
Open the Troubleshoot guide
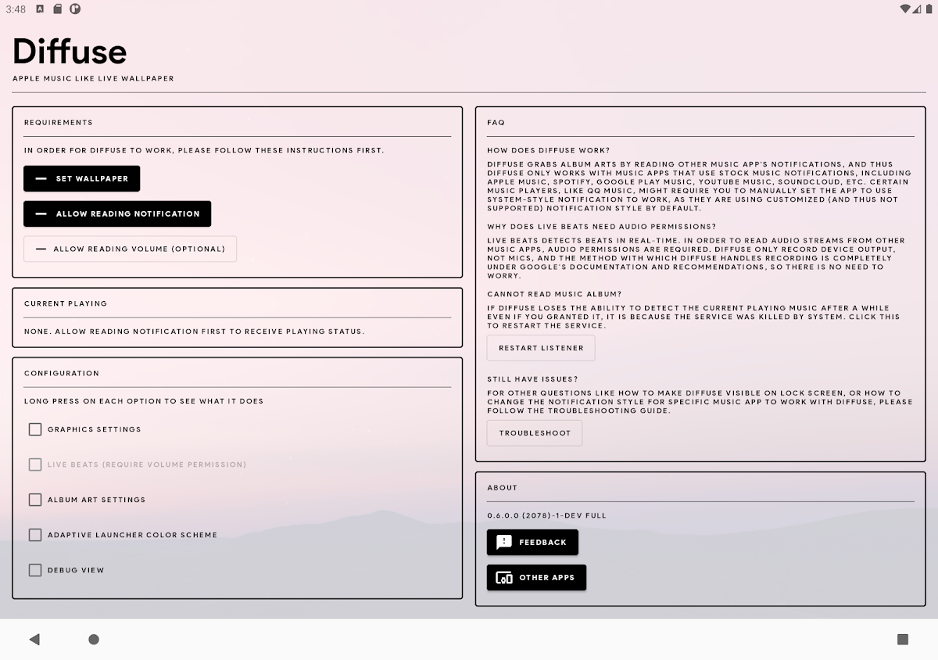(535, 433)
